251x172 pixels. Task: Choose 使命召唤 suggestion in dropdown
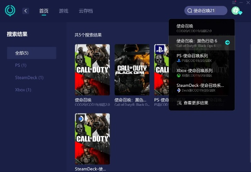click(x=201, y=28)
